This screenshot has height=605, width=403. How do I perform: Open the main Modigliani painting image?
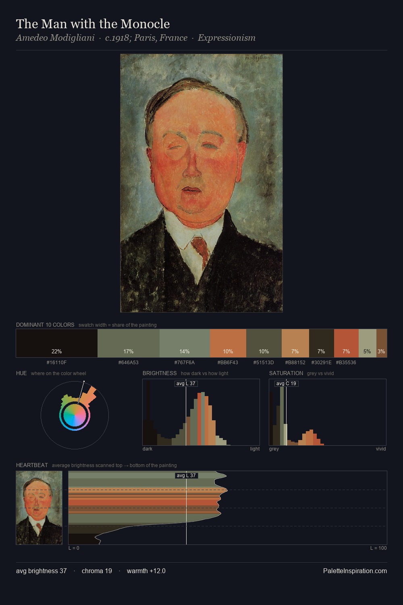[201, 183]
